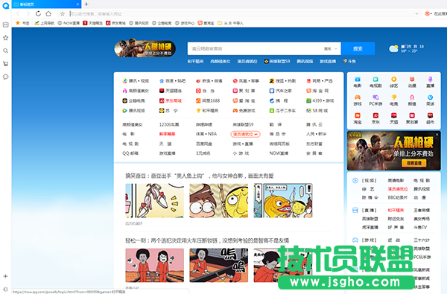Add sidebar app with plus icon
Viewport: 447px width, 294px height.
[5, 276]
